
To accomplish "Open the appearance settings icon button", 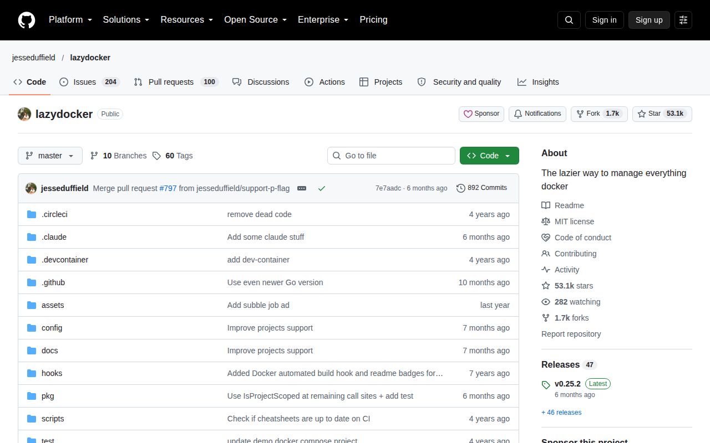I will [x=683, y=20].
